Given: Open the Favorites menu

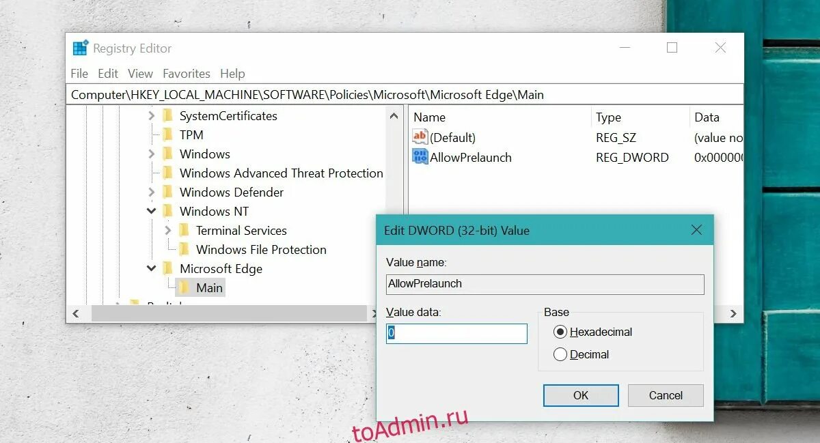Looking at the screenshot, I should [187, 74].
